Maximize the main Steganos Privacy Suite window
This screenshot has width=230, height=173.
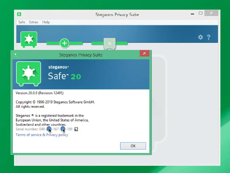pyautogui.click(x=200, y=13)
